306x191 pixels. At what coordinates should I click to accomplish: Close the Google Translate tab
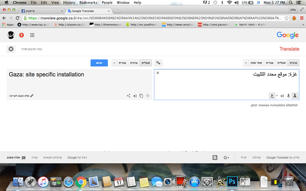(109, 11)
